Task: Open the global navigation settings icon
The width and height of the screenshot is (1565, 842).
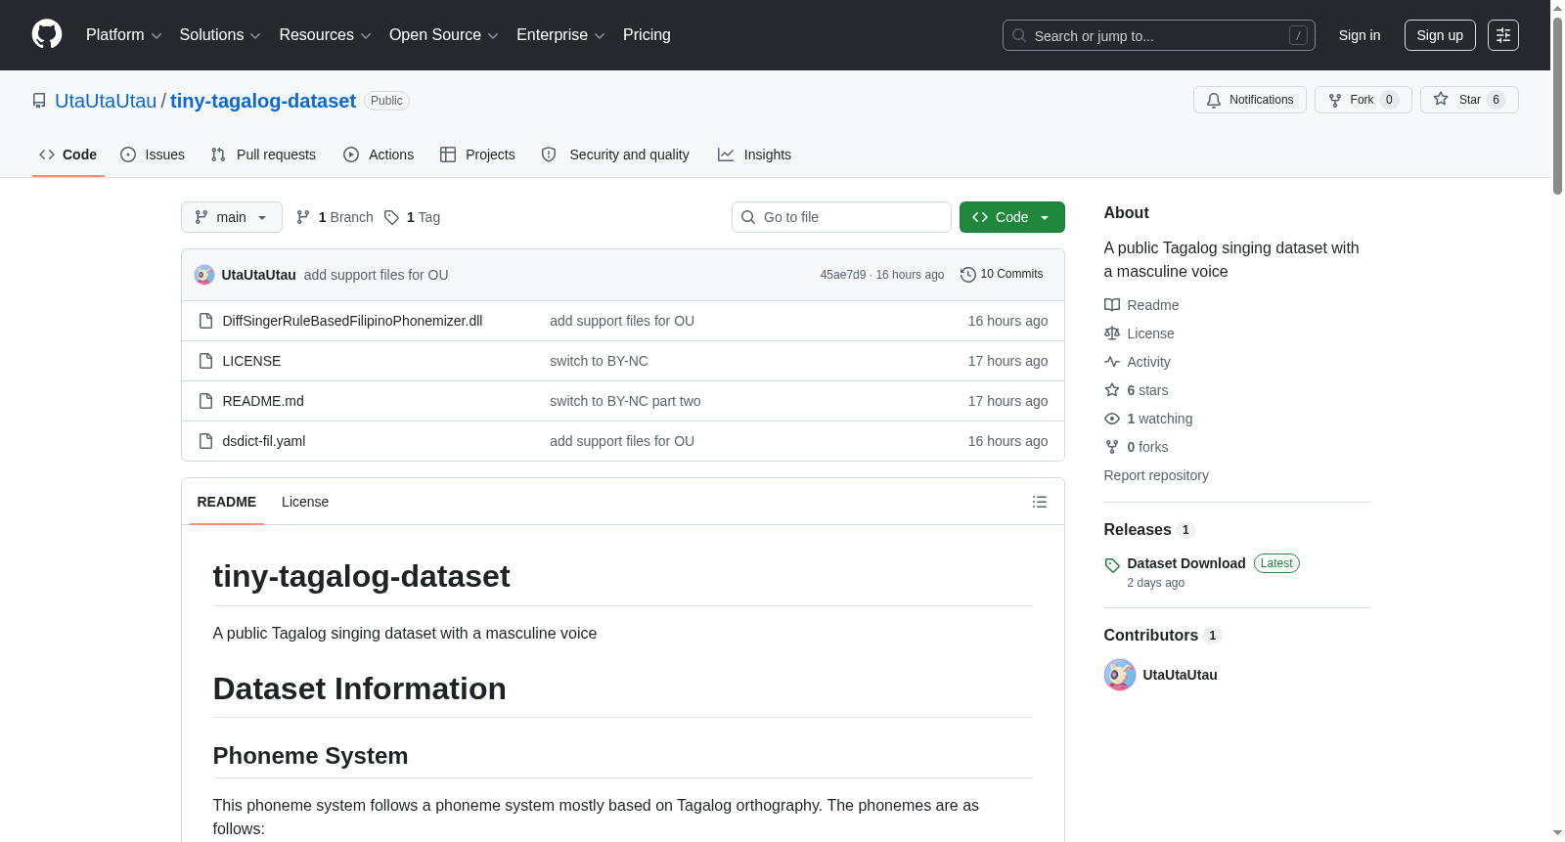Action: click(x=1503, y=35)
